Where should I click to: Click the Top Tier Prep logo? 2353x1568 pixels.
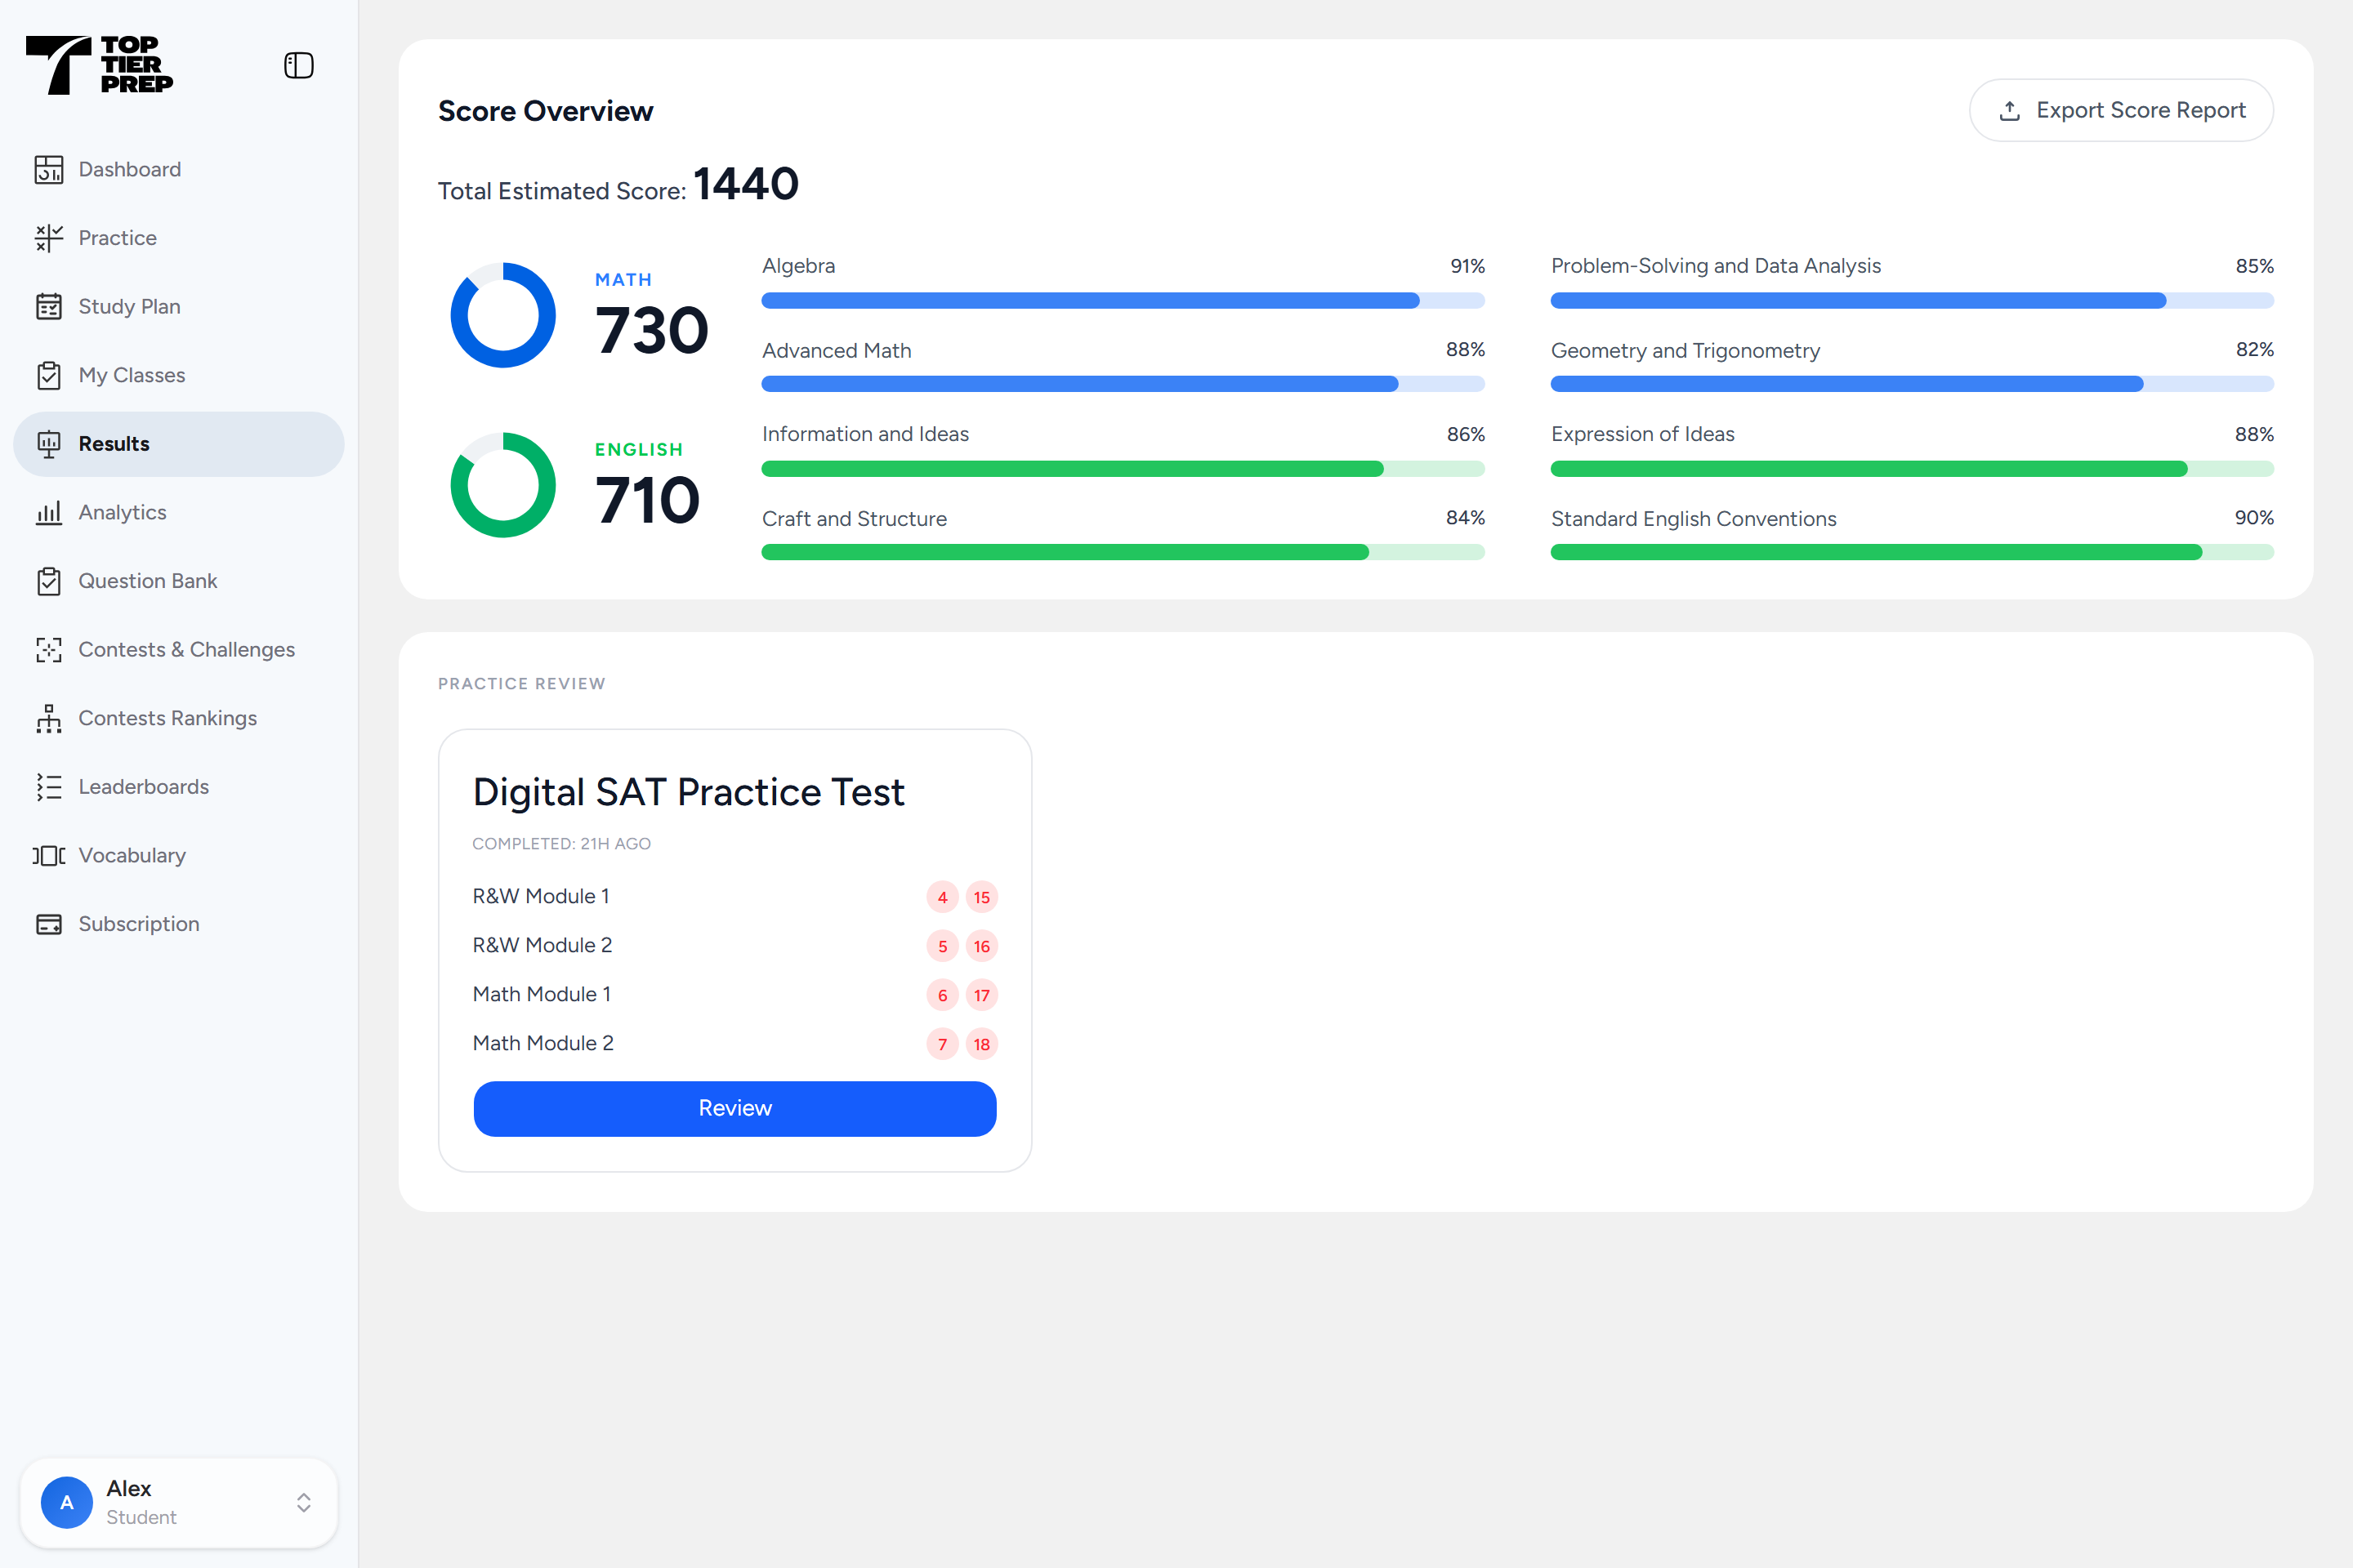[x=99, y=65]
